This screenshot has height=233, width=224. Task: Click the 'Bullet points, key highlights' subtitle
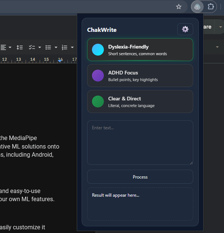coord(133,80)
